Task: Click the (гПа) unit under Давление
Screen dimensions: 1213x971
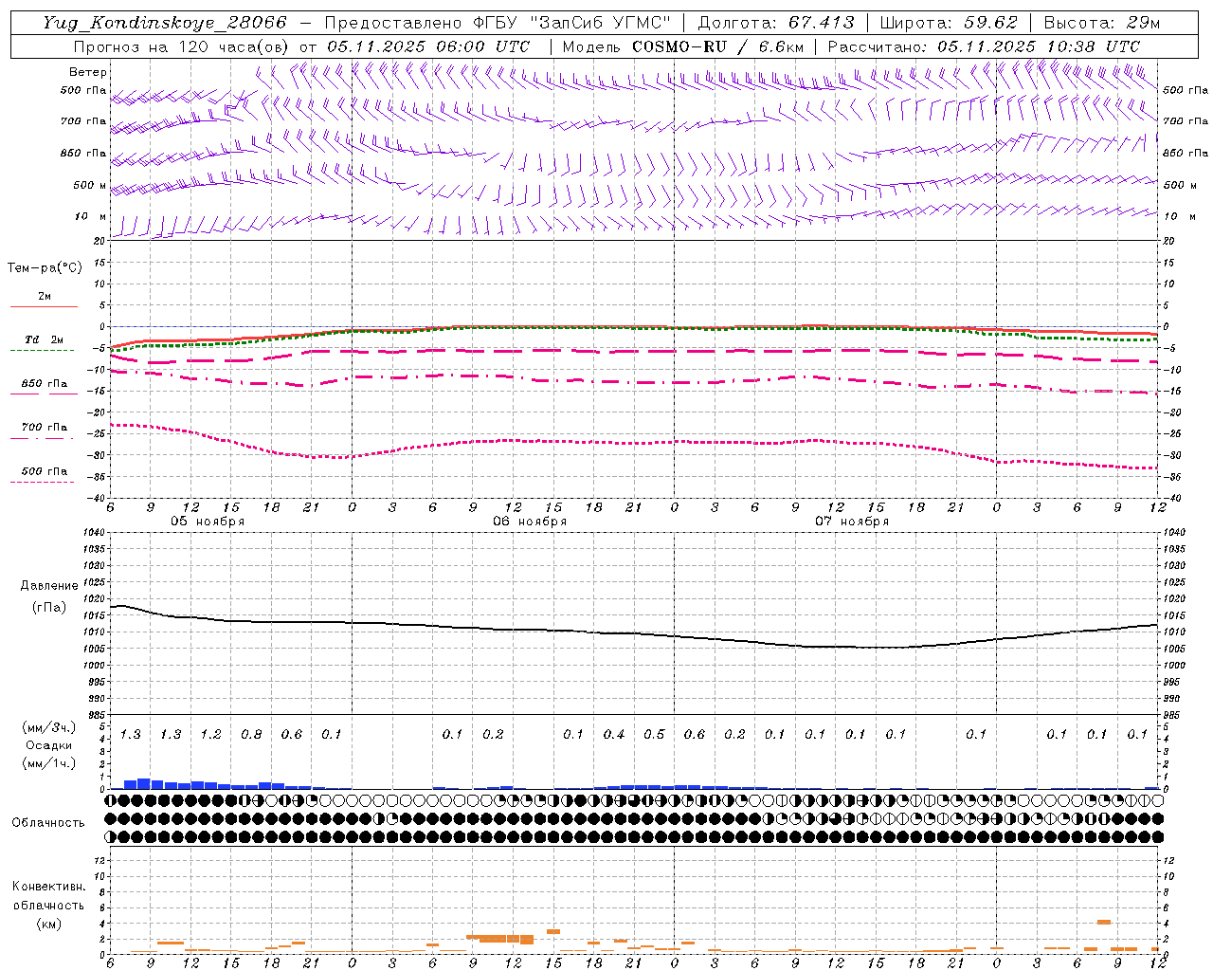Action: 49,608
